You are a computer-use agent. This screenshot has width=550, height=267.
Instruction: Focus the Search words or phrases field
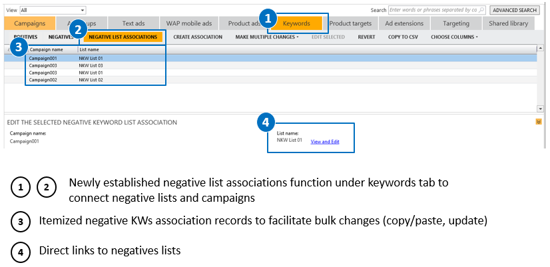pyautogui.click(x=434, y=11)
